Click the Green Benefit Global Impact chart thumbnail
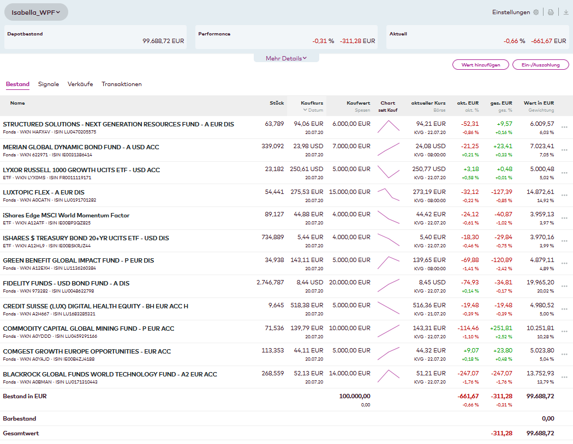This screenshot has width=573, height=444. 388,263
